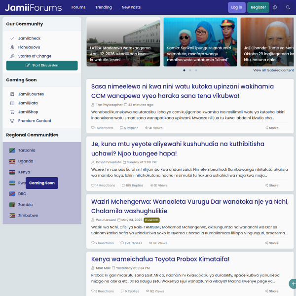The width and height of the screenshot is (296, 296).
Task: Open the LATRA madereva featured thumbnail
Action: pyautogui.click(x=123, y=42)
